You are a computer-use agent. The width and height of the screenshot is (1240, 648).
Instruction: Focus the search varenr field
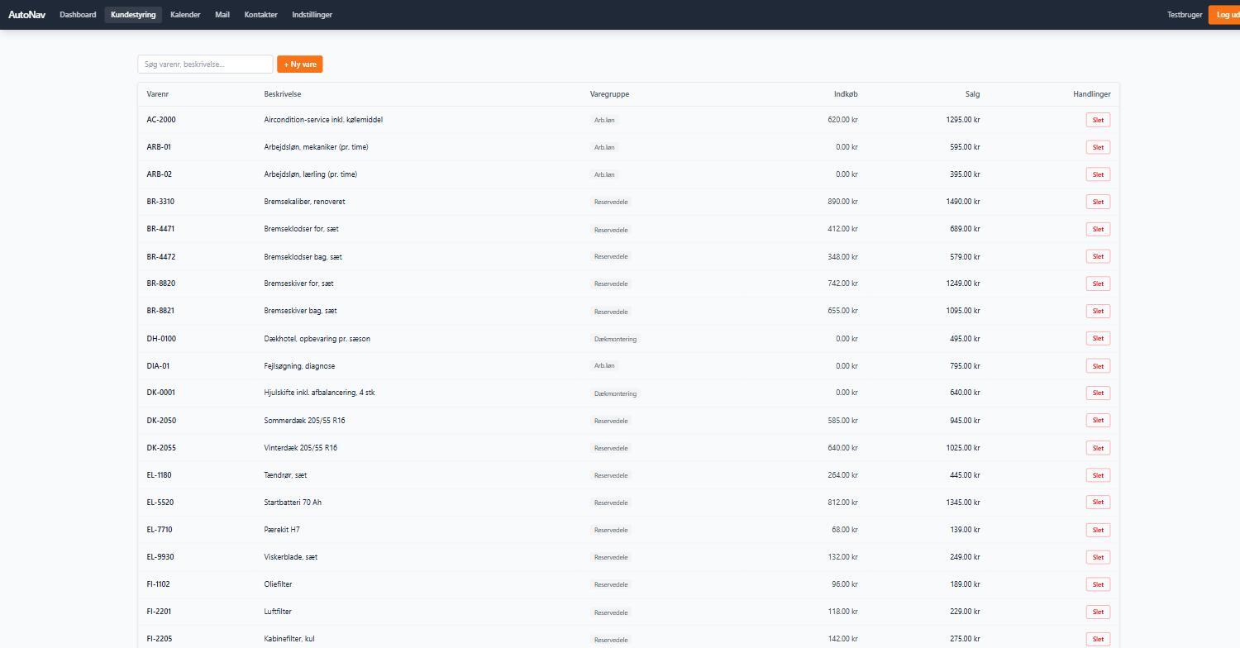(205, 64)
